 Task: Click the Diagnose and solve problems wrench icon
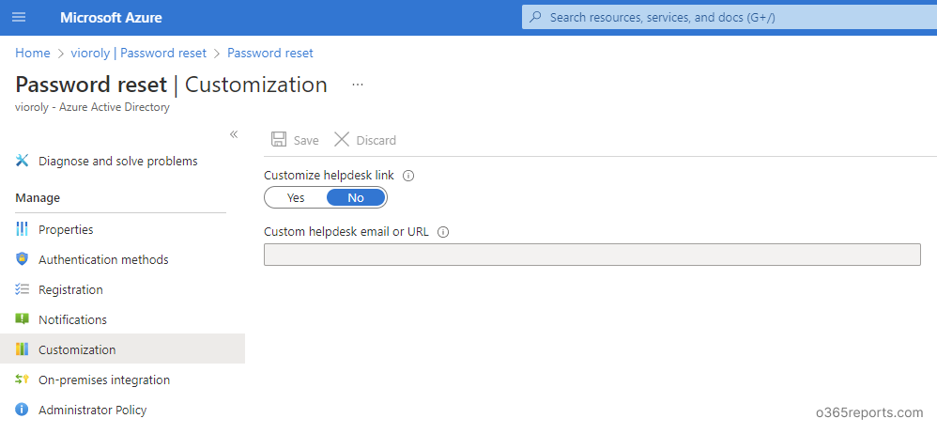coord(23,161)
